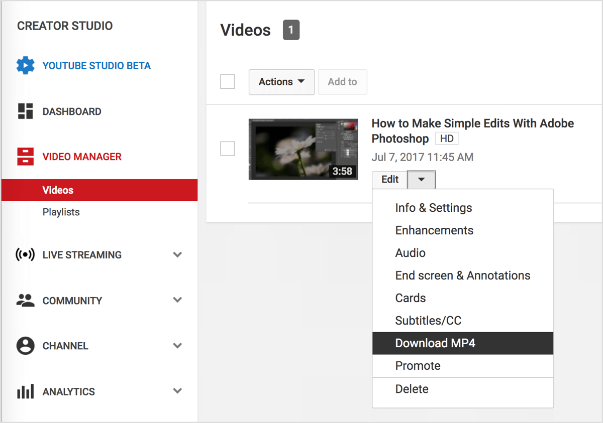Expand the Channel section chevron
The height and width of the screenshot is (423, 603).
coord(177,346)
